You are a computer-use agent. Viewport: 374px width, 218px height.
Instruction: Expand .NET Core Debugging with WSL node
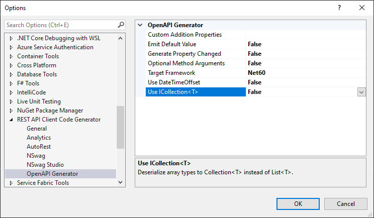[x=11, y=38]
